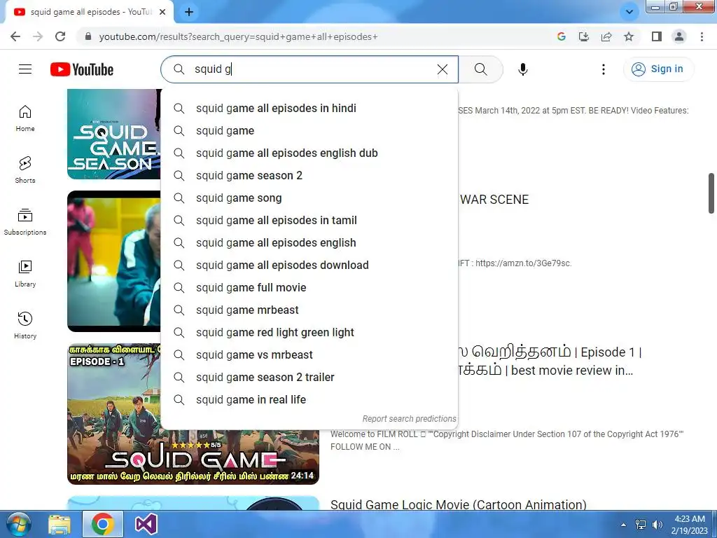Open the WAR SCENE video thumbnail
The image size is (717, 538).
[114, 261]
